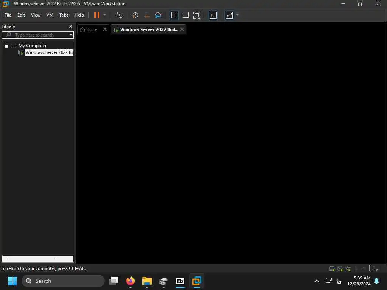
Task: Close the Home tab
Action: pos(105,29)
